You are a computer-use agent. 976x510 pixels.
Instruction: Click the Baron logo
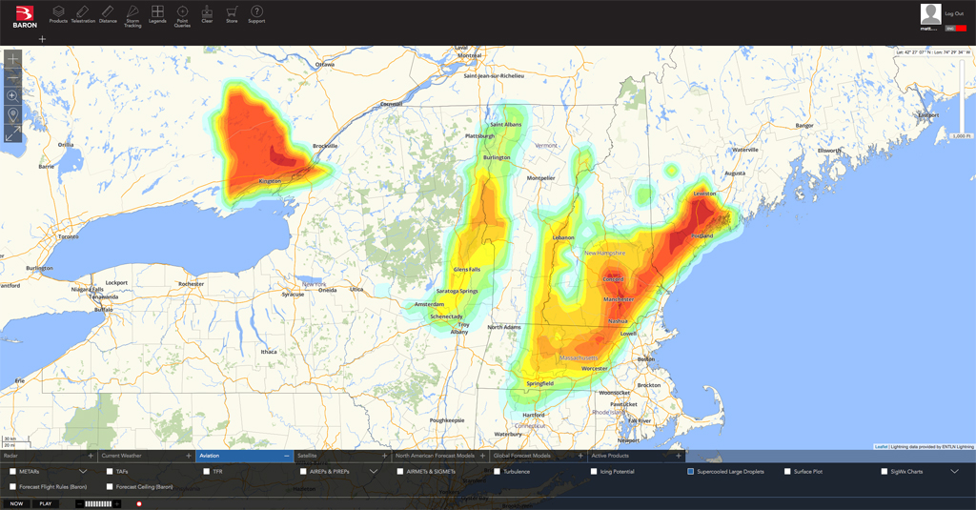[25, 17]
